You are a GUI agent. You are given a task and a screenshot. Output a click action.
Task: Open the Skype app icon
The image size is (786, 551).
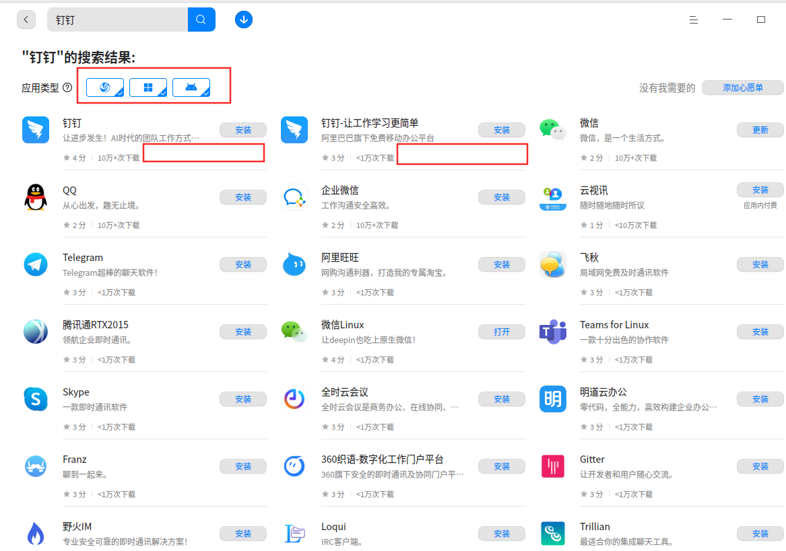[36, 399]
